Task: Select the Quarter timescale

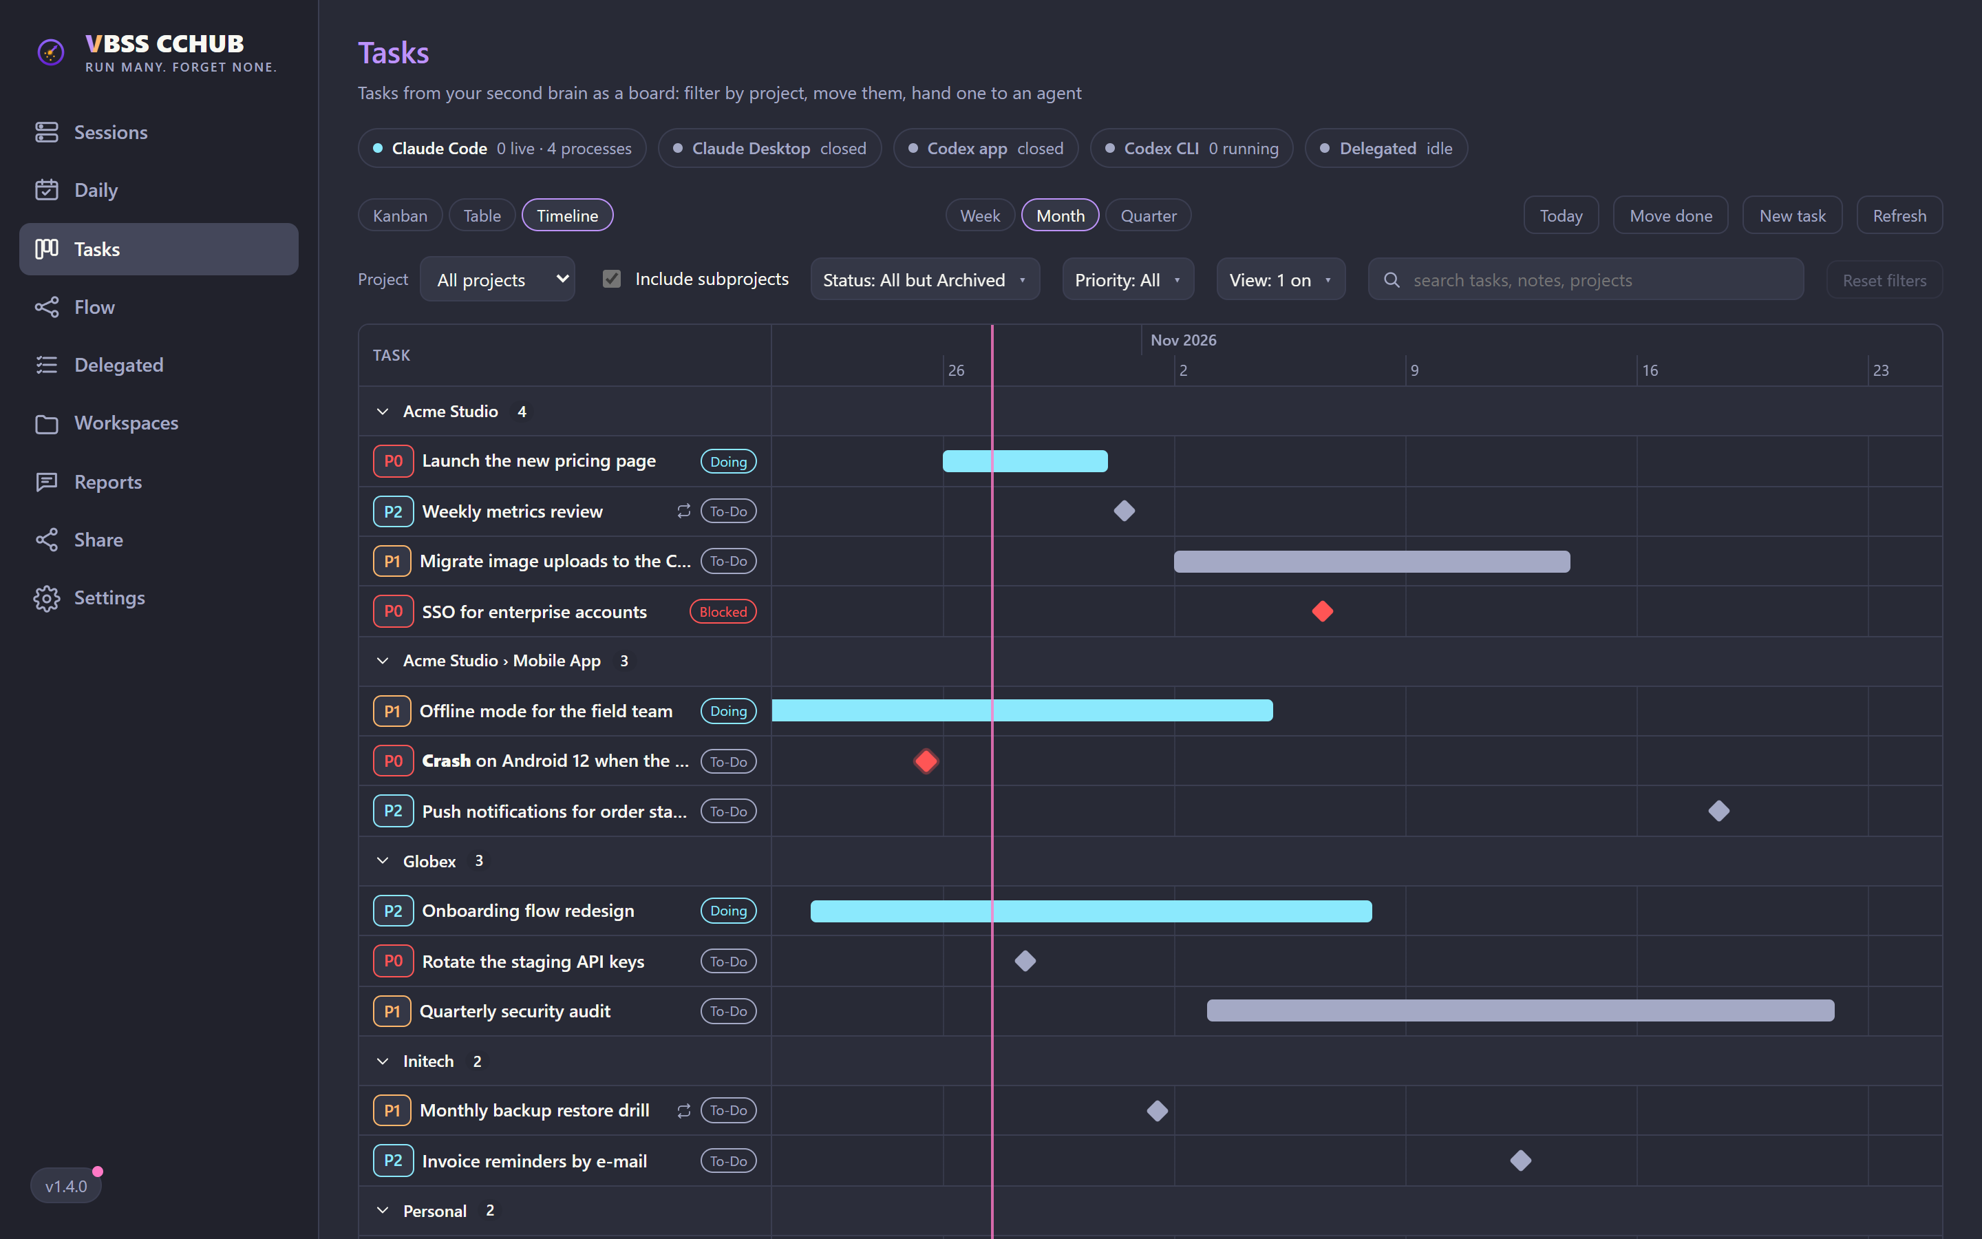Action: click(1148, 215)
